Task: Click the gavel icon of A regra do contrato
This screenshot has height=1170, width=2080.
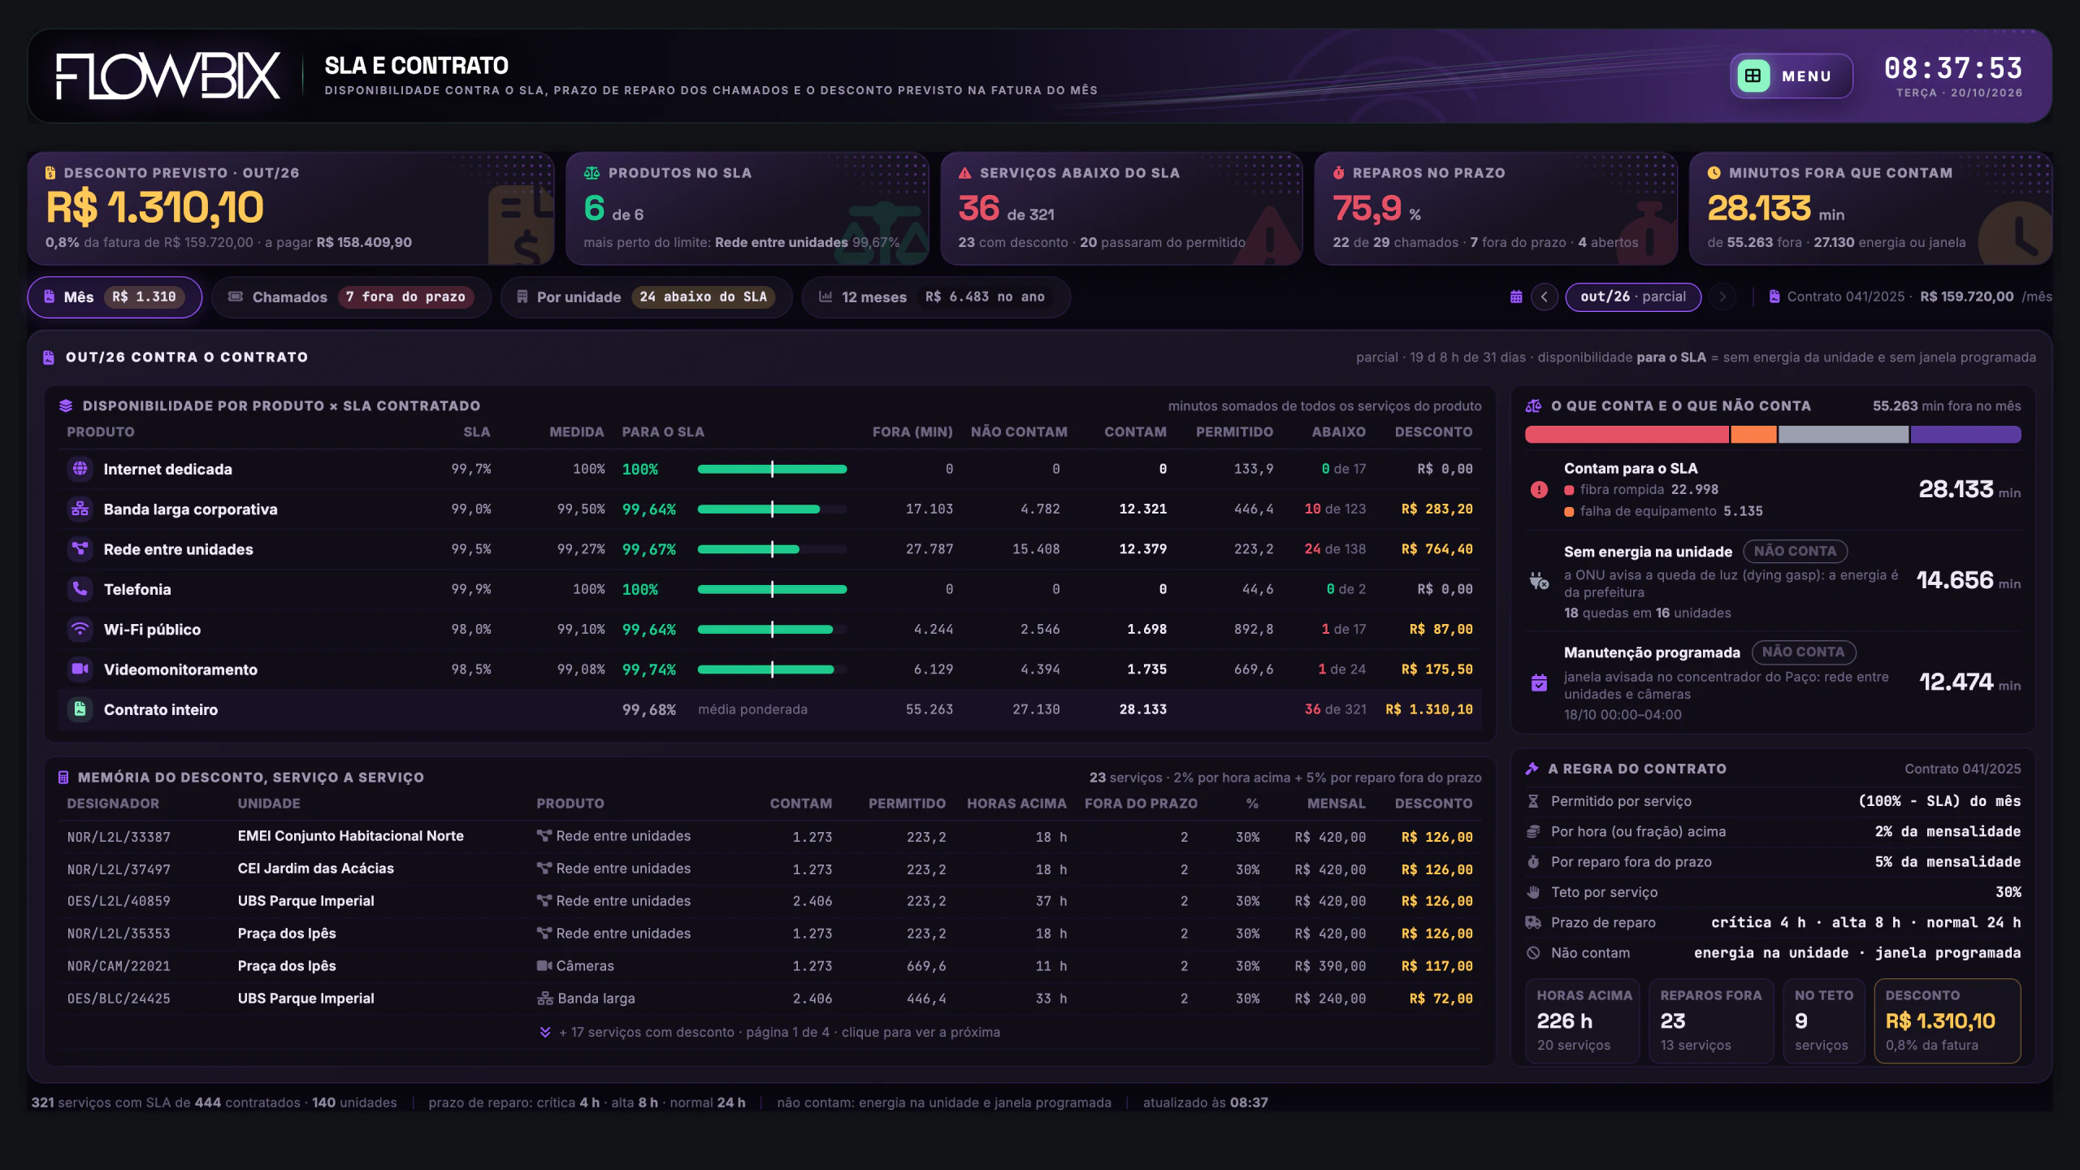Action: pos(1532,769)
